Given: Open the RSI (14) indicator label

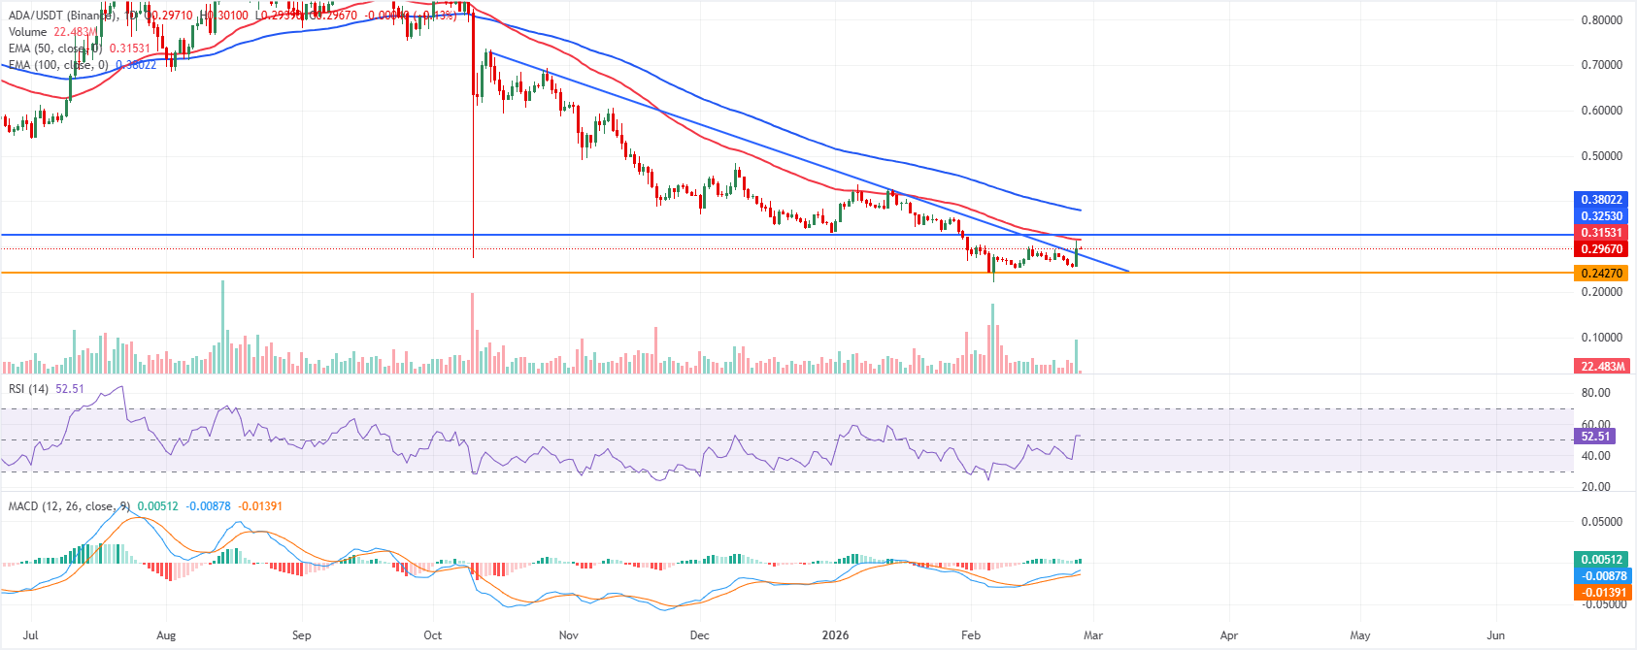Looking at the screenshot, I should 28,389.
